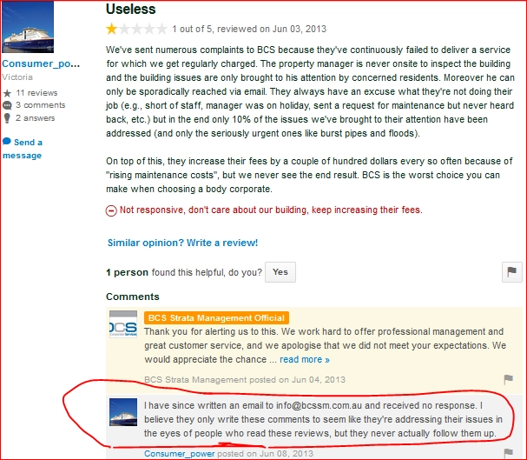Click the small ship avatar in the second comment
Viewport: 527px width, 460px height.
tap(123, 412)
